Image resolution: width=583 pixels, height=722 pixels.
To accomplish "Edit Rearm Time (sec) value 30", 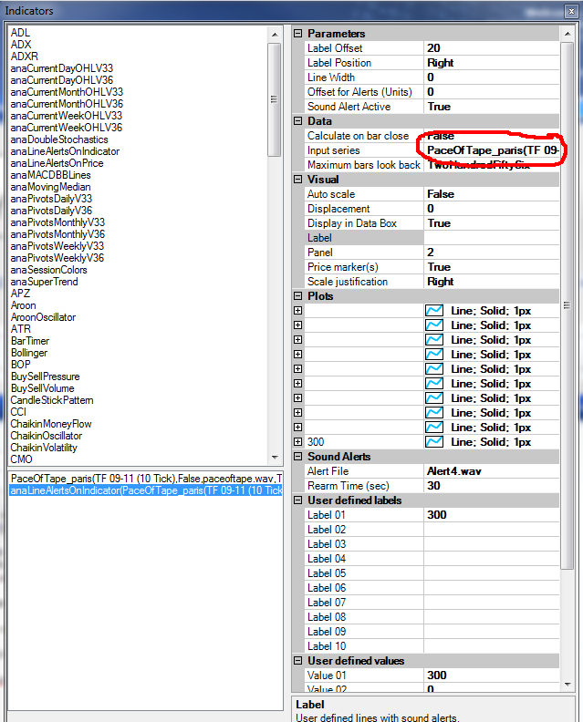I will pos(491,486).
